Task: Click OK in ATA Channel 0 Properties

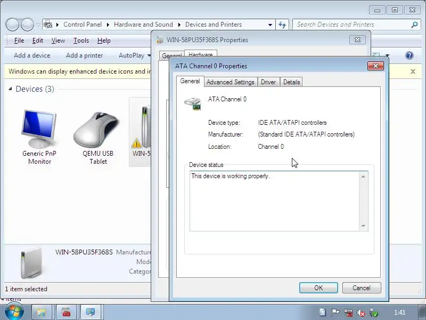Action: [318, 287]
